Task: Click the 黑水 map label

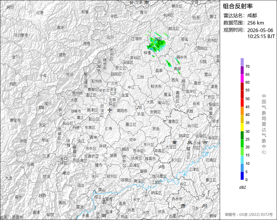Action: [x=61, y=27]
